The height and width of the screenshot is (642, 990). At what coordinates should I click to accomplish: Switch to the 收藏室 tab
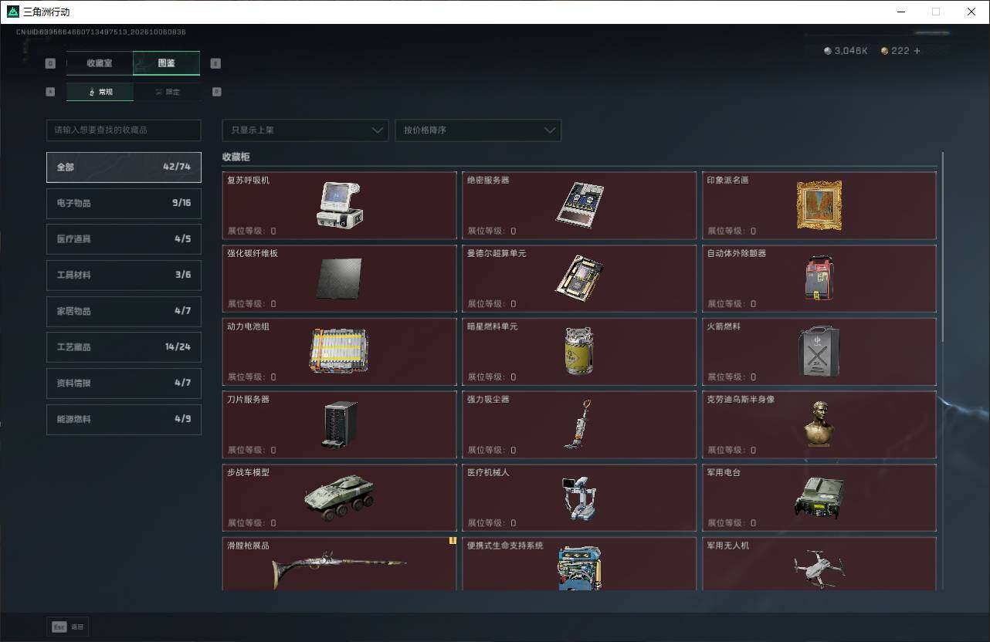coord(100,63)
